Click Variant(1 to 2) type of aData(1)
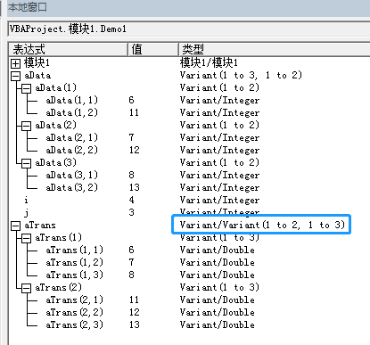 pos(219,87)
